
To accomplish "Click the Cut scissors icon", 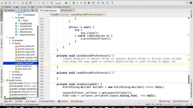I will (x=23, y=3).
